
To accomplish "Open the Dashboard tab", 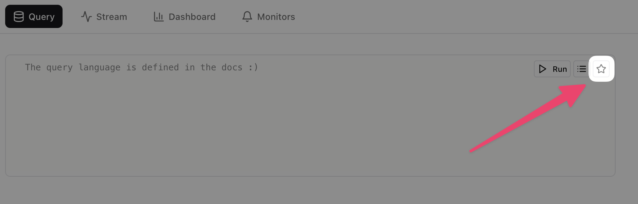I will click(x=185, y=17).
